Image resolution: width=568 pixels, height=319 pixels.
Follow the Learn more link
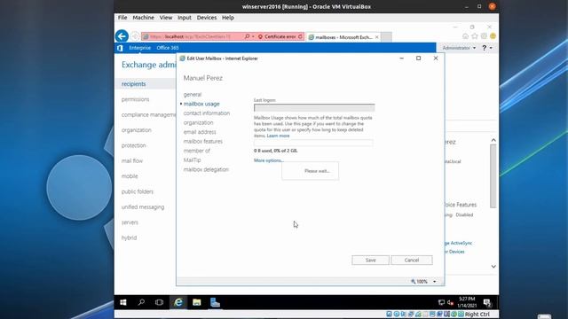(x=278, y=136)
